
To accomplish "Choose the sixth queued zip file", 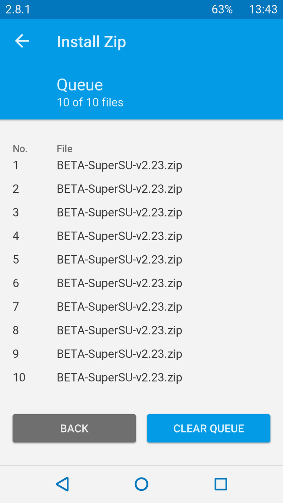I will coord(119,283).
